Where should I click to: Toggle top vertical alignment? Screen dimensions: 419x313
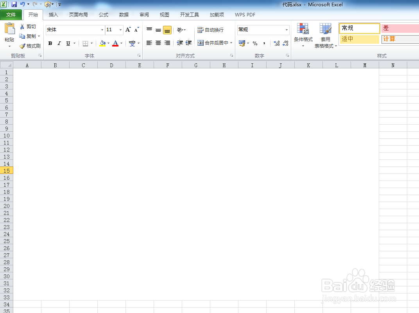[x=149, y=30]
